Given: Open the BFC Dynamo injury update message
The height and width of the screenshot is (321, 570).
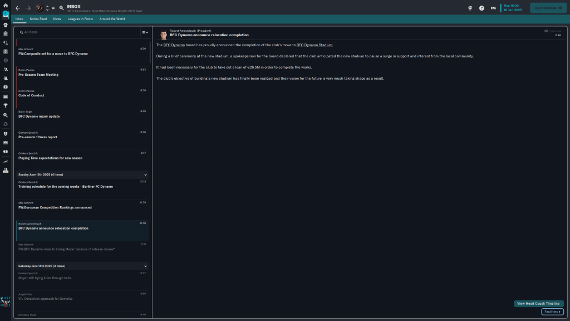Looking at the screenshot, I should [39, 116].
